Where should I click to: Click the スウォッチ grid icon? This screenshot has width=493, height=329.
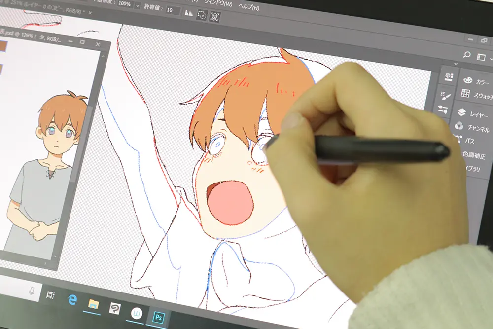465,93
